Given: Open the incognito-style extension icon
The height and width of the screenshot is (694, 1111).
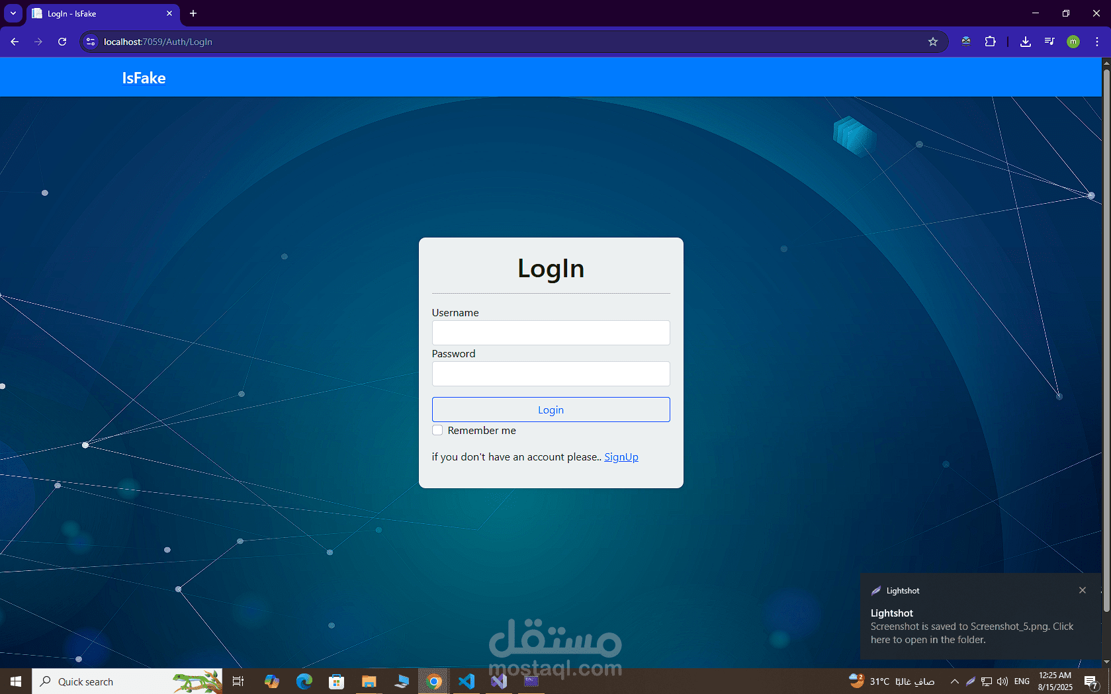Looking at the screenshot, I should pyautogui.click(x=966, y=42).
